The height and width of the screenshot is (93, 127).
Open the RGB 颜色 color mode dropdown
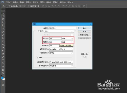55,49
